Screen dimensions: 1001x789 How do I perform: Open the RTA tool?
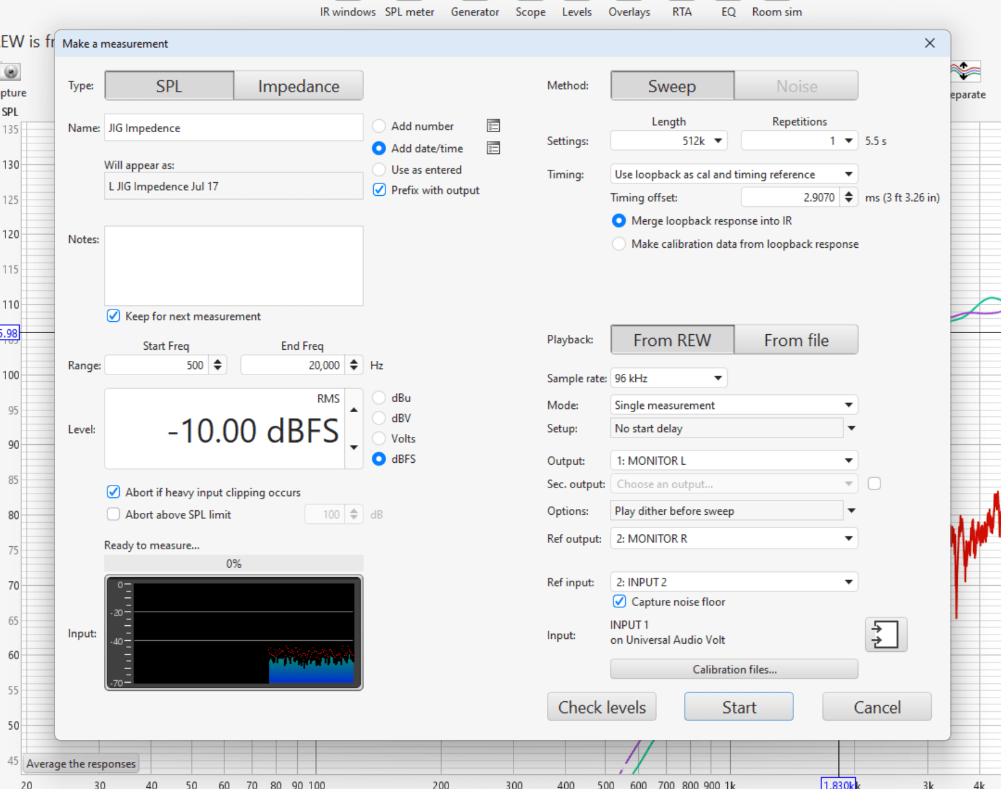682,12
